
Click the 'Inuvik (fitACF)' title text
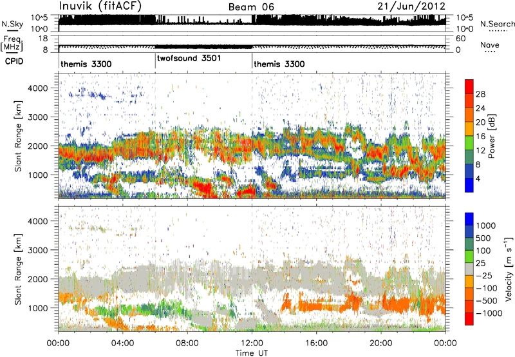click(100, 6)
